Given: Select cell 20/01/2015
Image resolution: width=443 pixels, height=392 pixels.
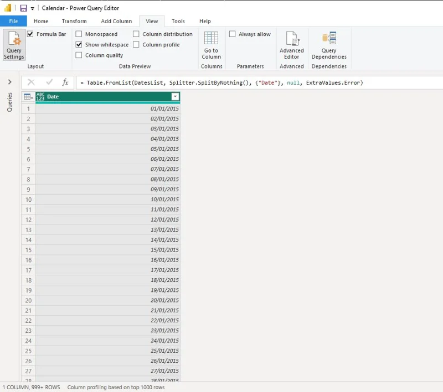Looking at the screenshot, I should pos(107,300).
